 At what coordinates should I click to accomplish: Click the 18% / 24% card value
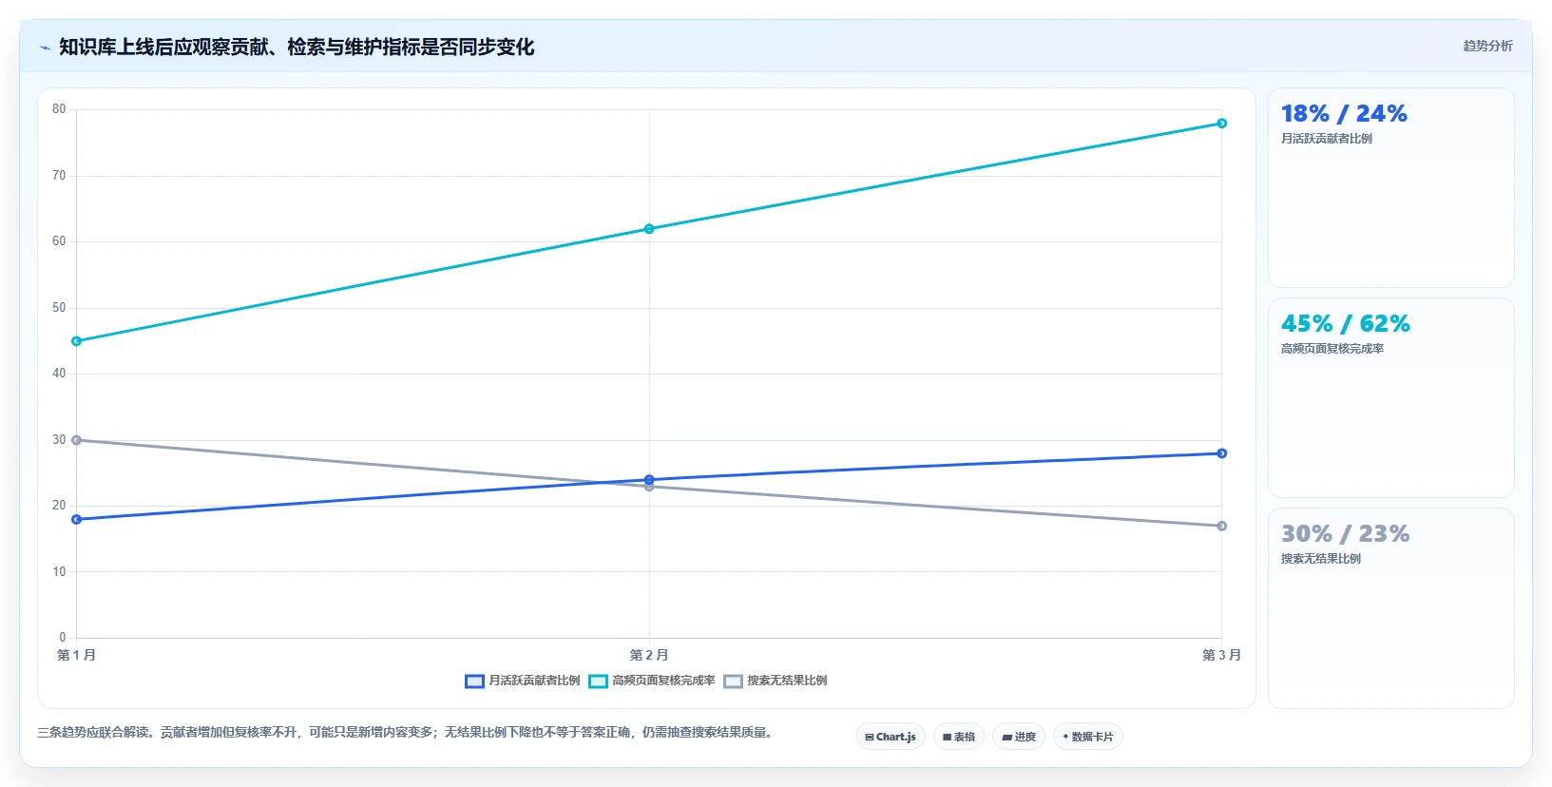pos(1344,114)
